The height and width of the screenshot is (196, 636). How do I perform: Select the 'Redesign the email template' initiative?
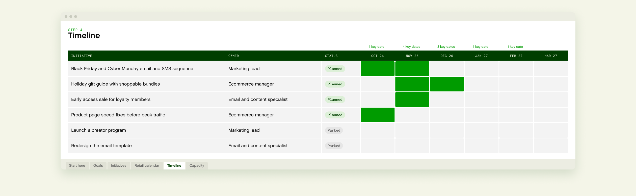pos(101,146)
